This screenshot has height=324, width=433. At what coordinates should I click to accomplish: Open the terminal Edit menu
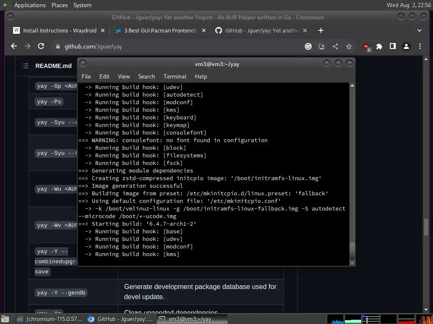[x=104, y=77]
